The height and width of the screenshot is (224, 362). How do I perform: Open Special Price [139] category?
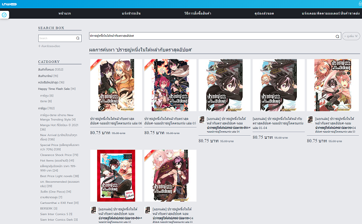click(59, 147)
